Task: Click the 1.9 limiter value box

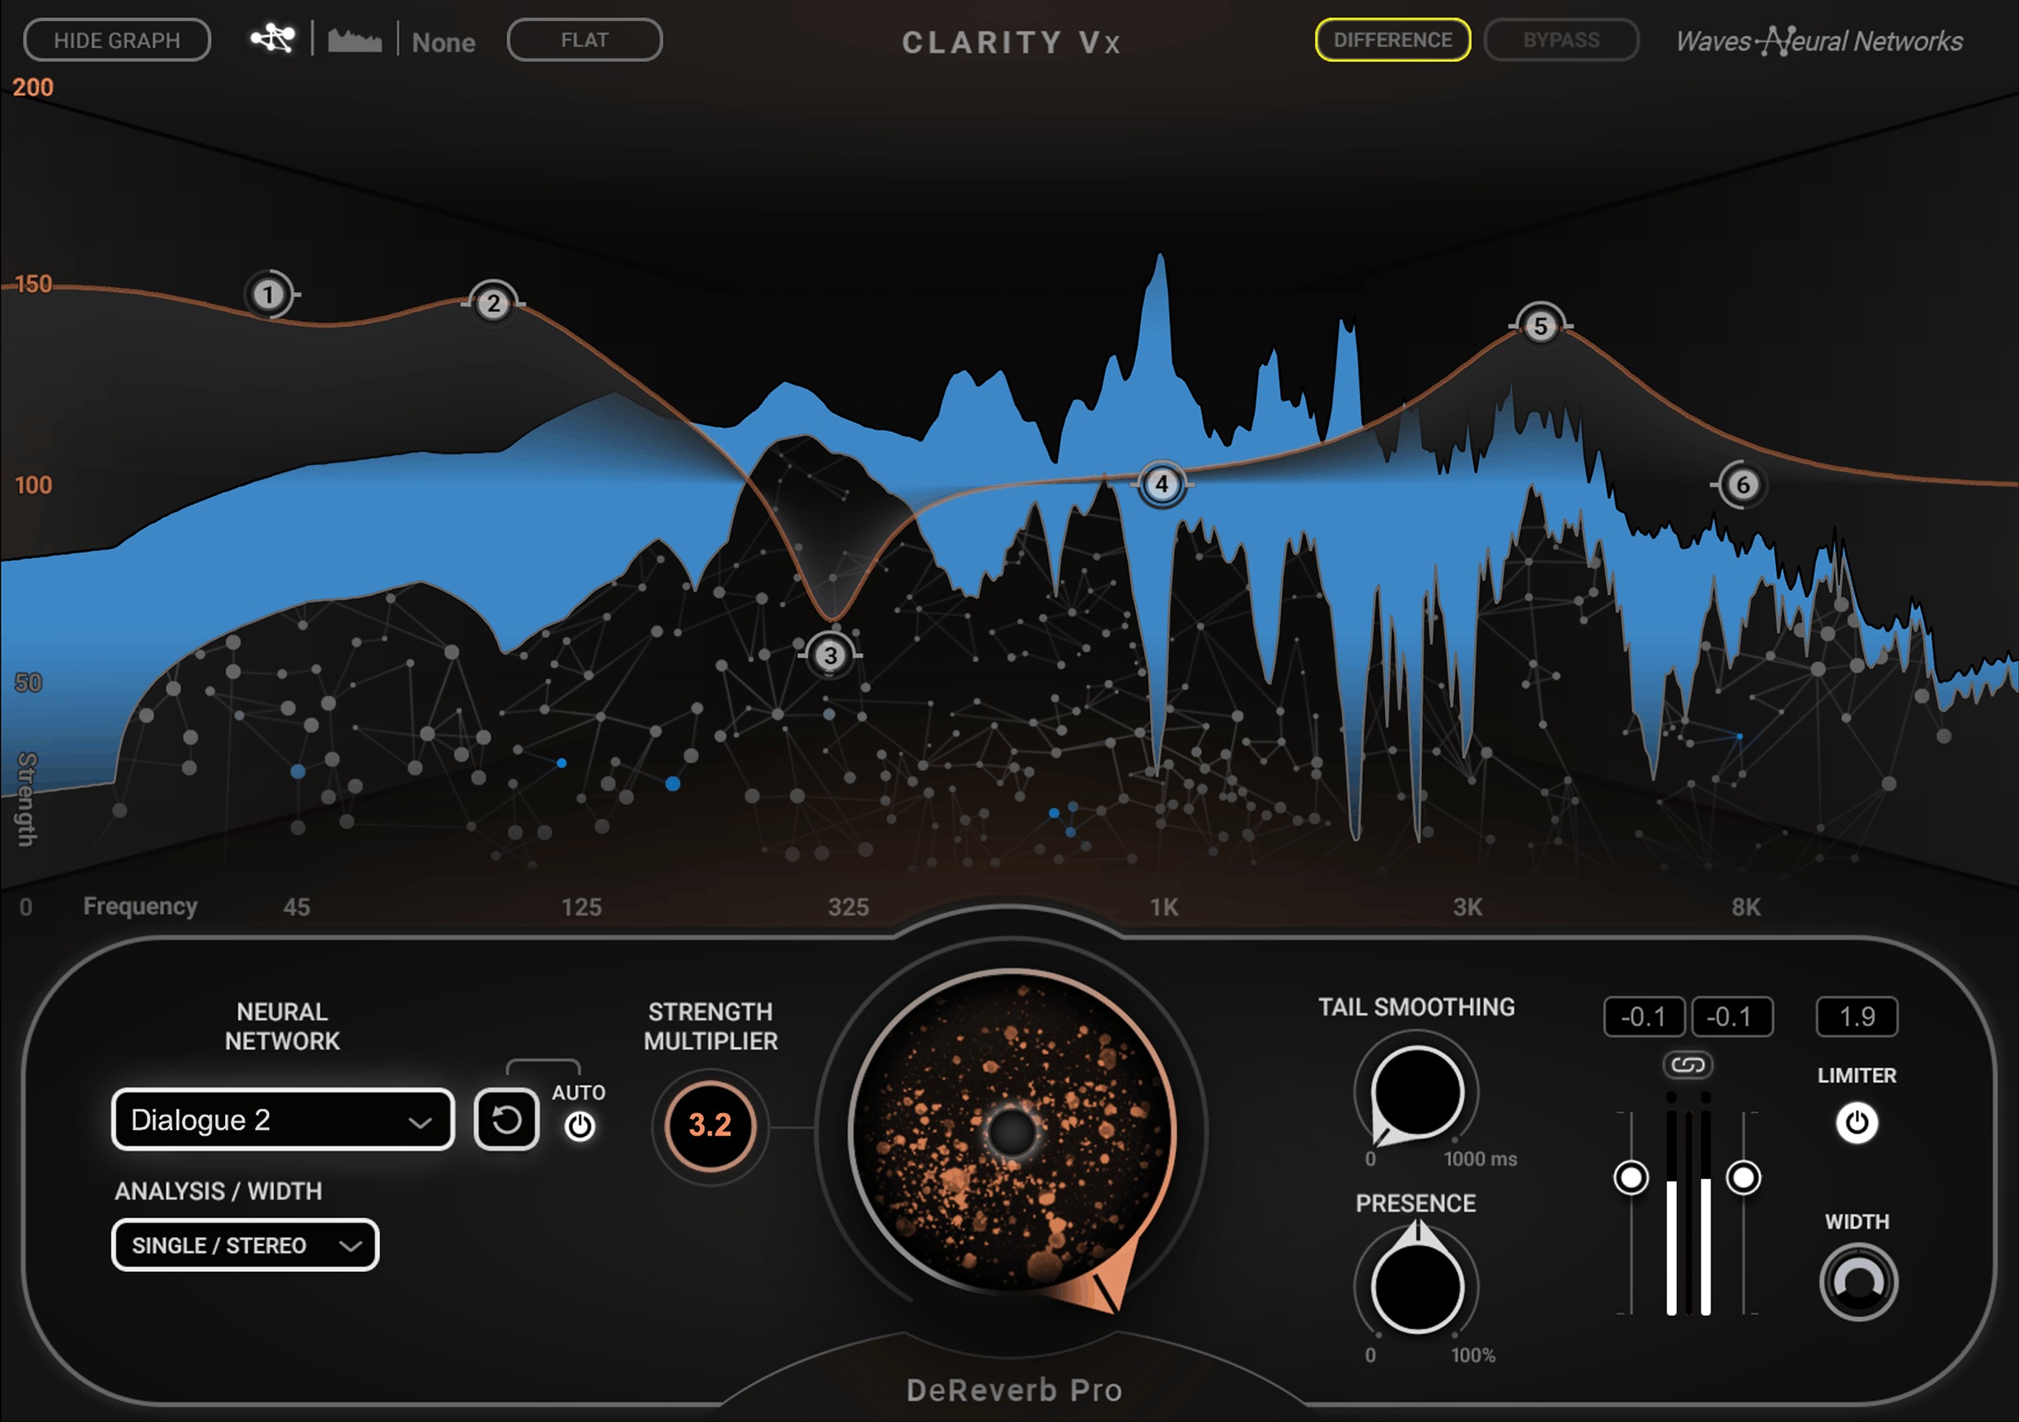Action: (1857, 1017)
